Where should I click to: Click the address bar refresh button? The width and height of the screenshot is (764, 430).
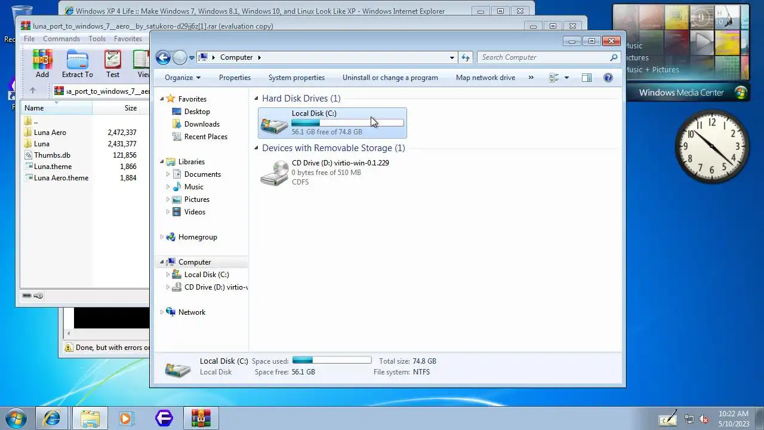466,57
